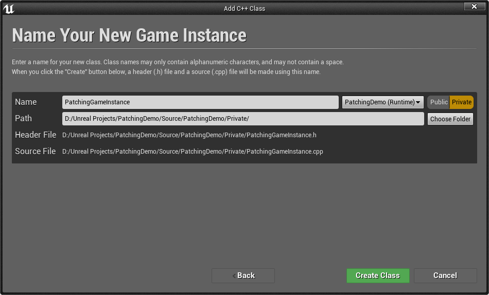The height and width of the screenshot is (295, 489).
Task: Switch class location to Public
Action: [439, 102]
